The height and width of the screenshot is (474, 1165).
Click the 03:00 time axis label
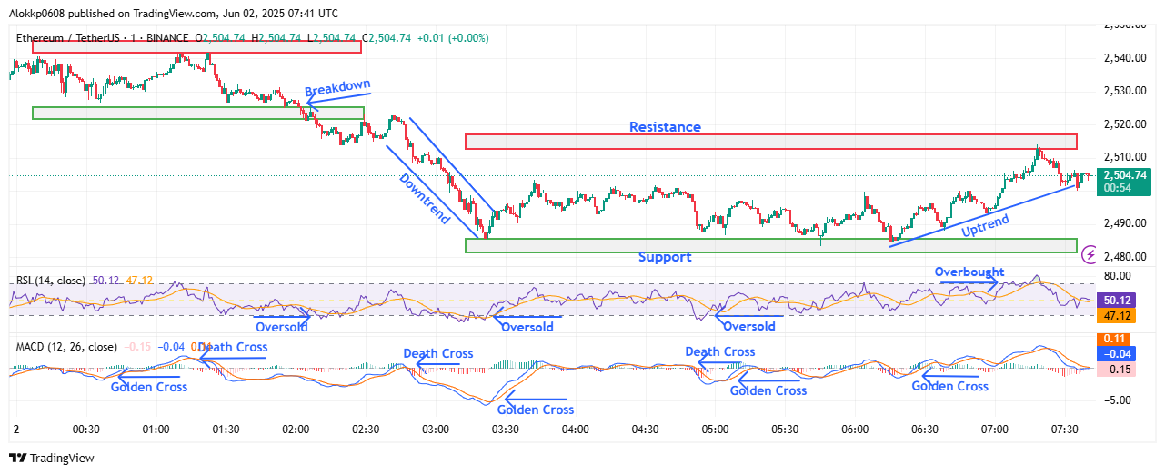point(436,429)
